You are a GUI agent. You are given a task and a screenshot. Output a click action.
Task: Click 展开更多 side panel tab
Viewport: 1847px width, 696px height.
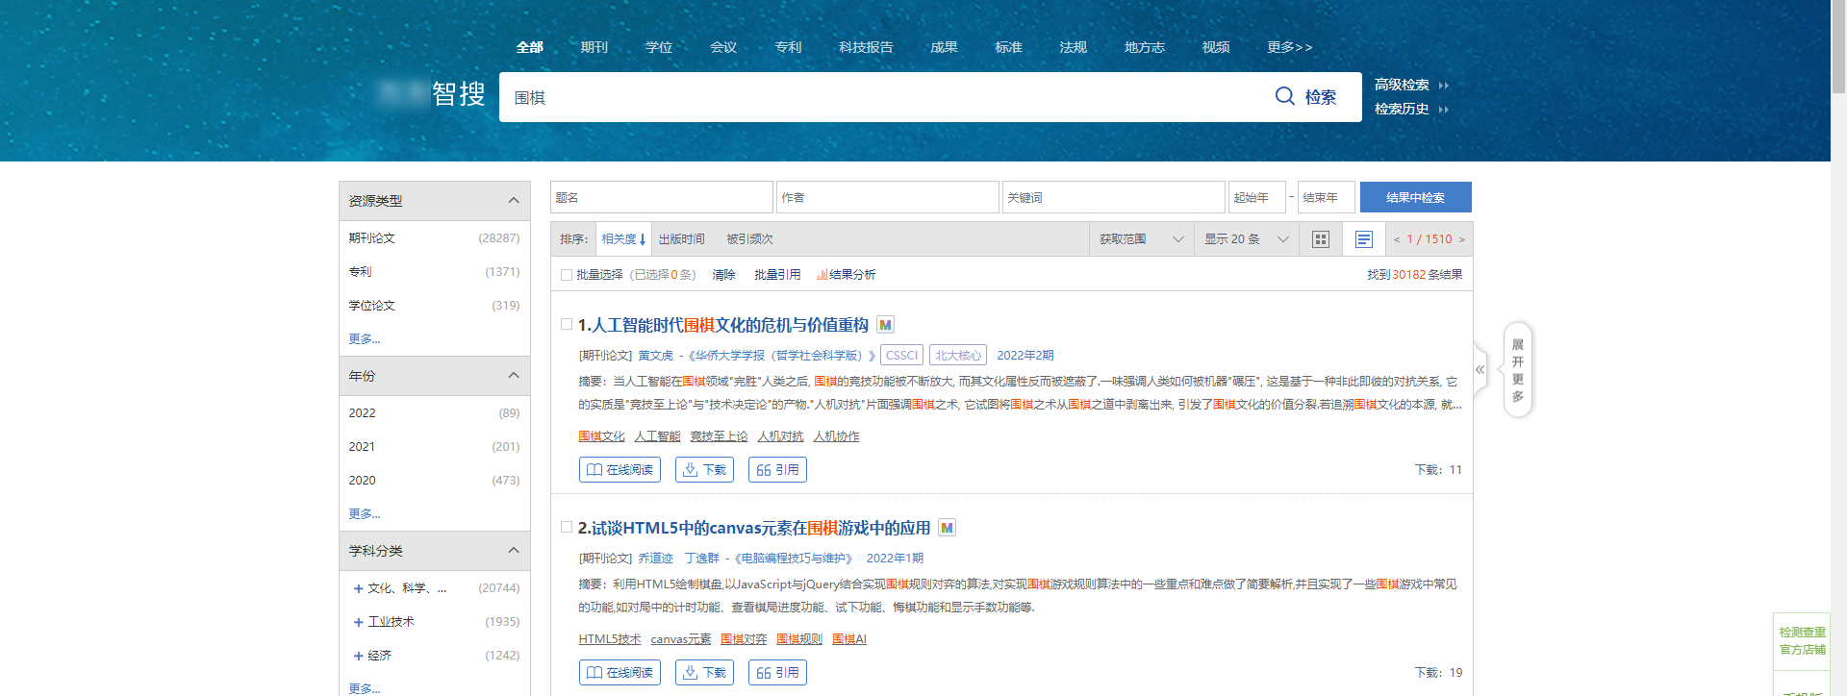(x=1518, y=370)
